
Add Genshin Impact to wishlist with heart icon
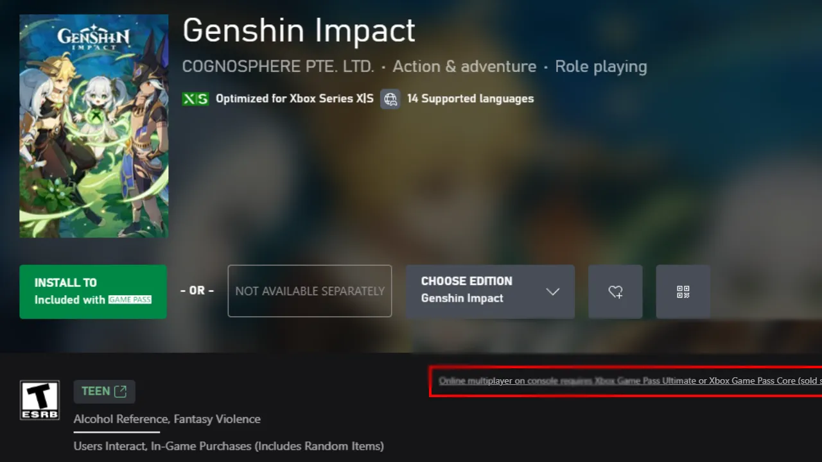pyautogui.click(x=615, y=292)
